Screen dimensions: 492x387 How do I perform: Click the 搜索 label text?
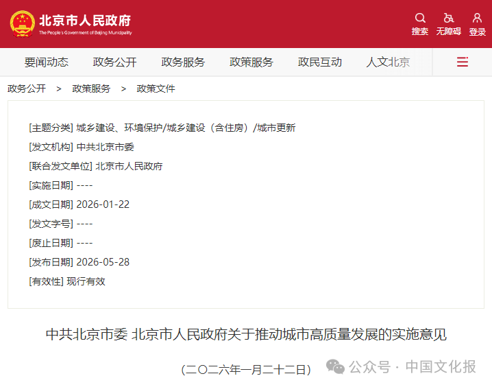coord(420,32)
